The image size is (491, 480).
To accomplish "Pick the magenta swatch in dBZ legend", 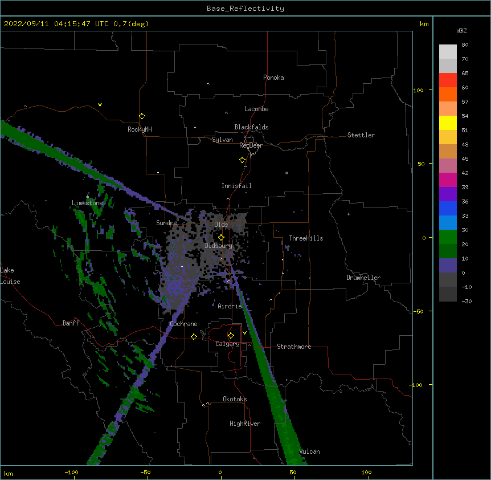I will (448, 180).
